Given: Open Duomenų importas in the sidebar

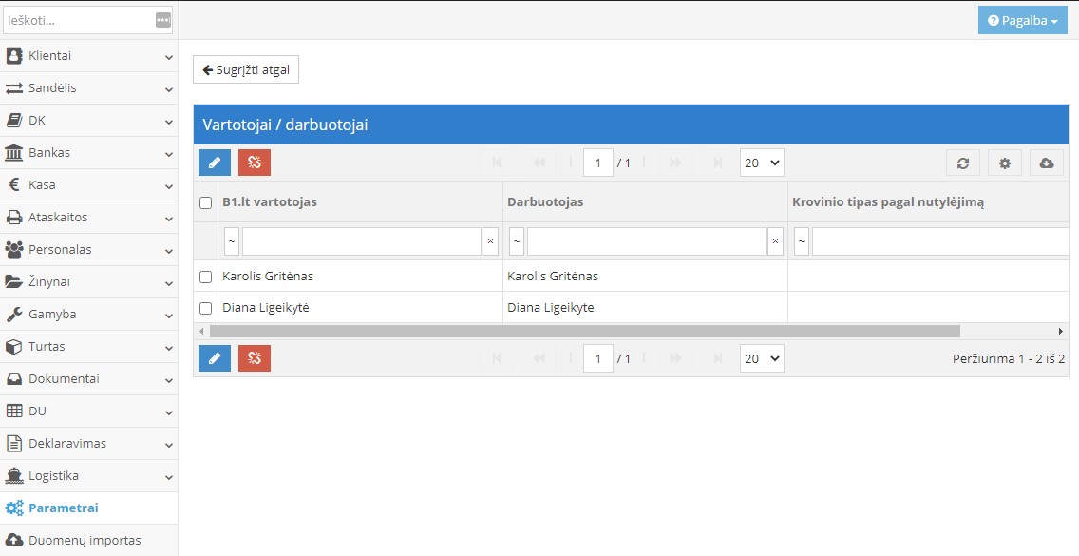Looking at the screenshot, I should point(84,540).
